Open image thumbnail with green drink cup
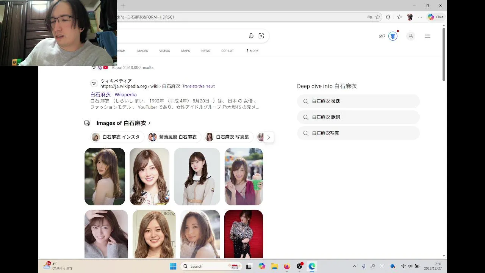This screenshot has width=485, height=273. coord(244,177)
